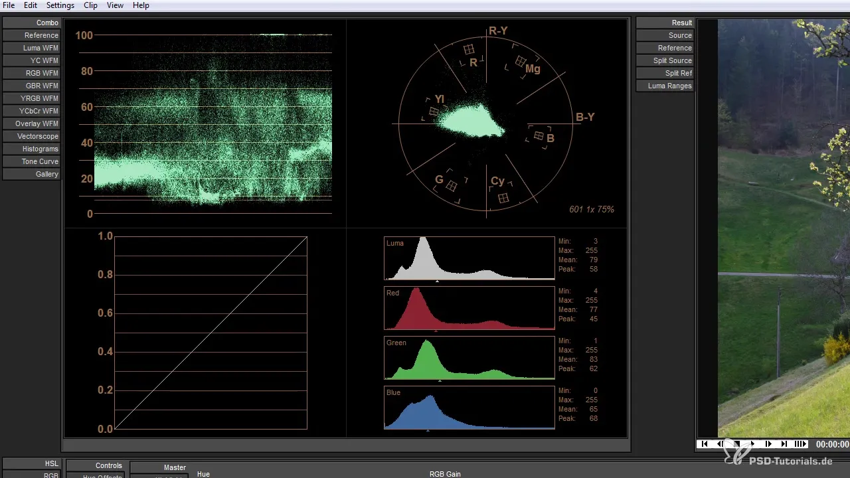The image size is (850, 478).
Task: Show the YRGB WFM scope
Action: (31, 98)
